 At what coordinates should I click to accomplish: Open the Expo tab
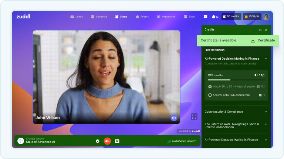click(x=189, y=17)
